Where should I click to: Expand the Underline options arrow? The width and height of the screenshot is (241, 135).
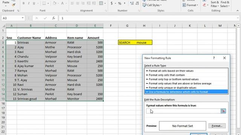point(38,3)
